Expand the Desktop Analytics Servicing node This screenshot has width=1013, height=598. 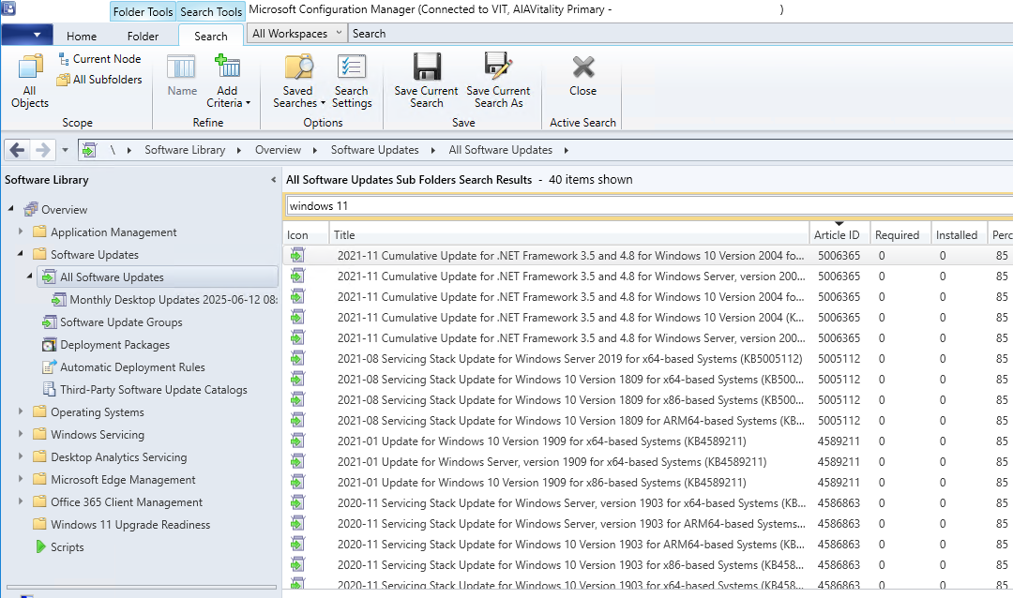[x=20, y=456]
